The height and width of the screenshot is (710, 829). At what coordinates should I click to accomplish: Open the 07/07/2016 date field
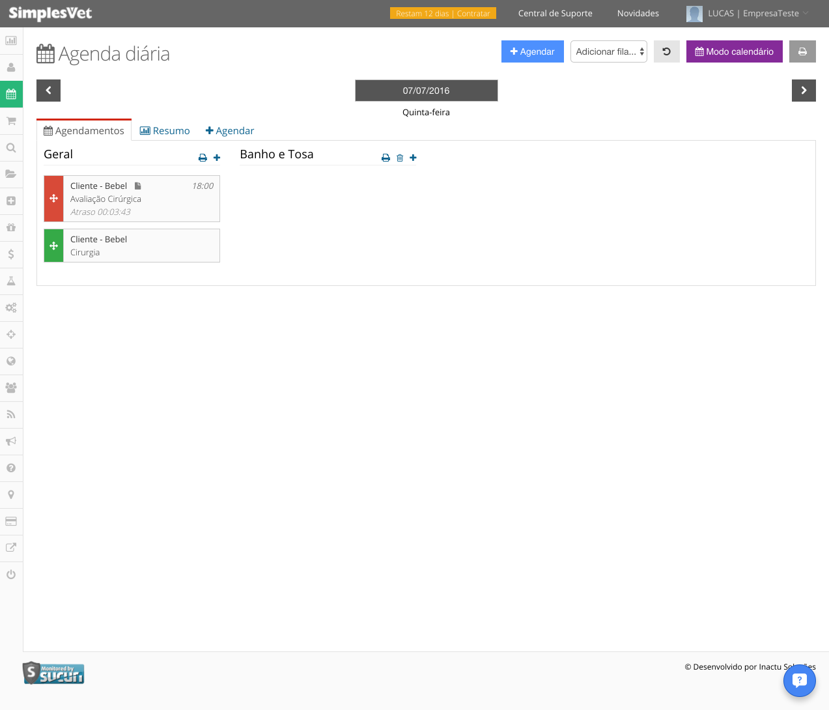427,91
